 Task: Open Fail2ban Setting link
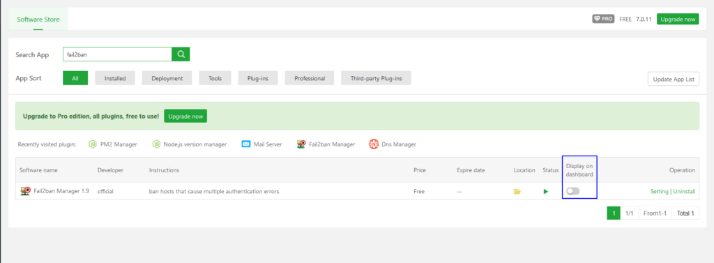coord(660,191)
